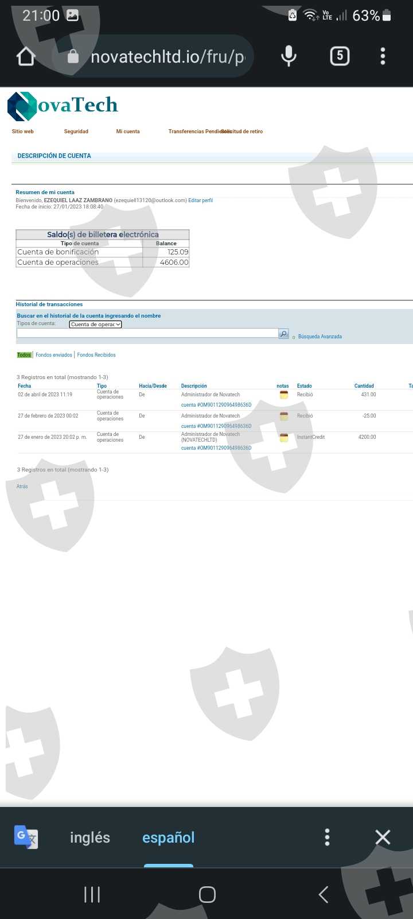Click the InstantCredit status text
Viewport: 413px width, 919px height.
pos(311,437)
